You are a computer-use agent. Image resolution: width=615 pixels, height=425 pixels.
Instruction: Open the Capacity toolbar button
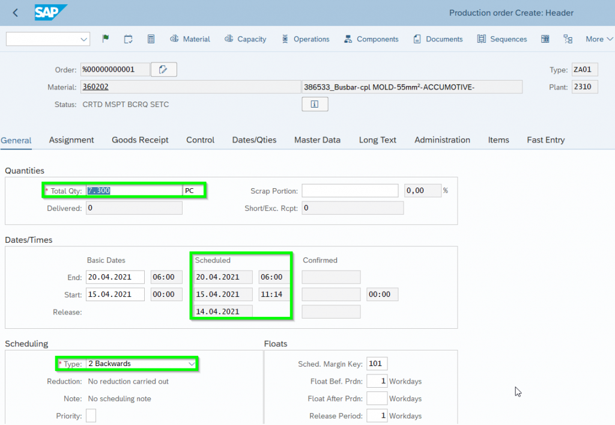[245, 39]
